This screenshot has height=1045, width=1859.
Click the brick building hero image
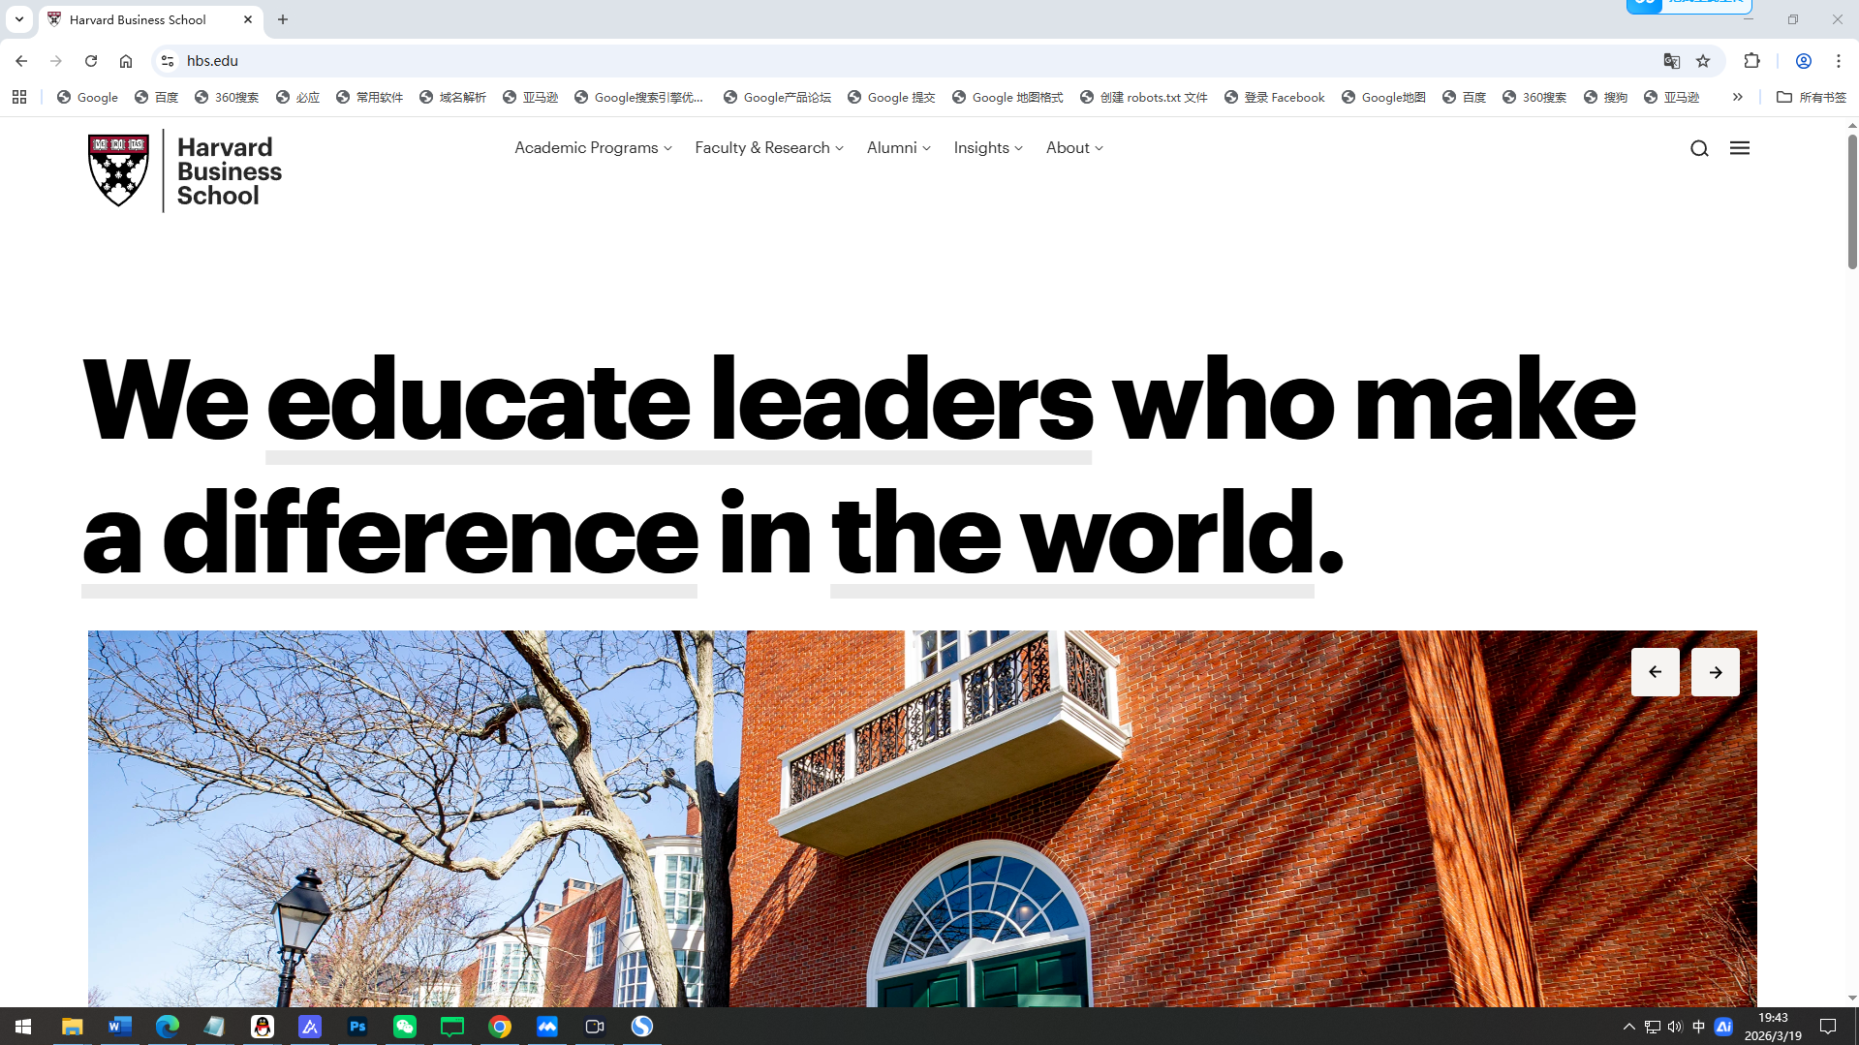click(x=922, y=819)
